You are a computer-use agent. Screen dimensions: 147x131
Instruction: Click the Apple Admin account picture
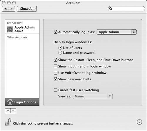coord(10,29)
